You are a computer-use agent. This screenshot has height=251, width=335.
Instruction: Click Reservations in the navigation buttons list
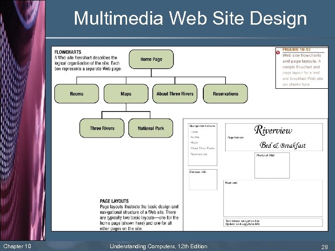pos(199,154)
